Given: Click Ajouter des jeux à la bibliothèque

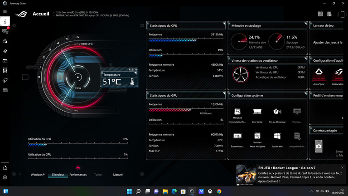Looking at the screenshot, I should pyautogui.click(x=328, y=42).
